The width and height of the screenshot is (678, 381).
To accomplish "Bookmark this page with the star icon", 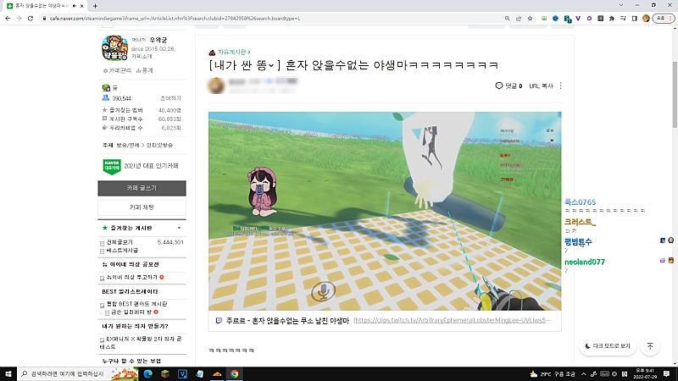I will coord(530,19).
